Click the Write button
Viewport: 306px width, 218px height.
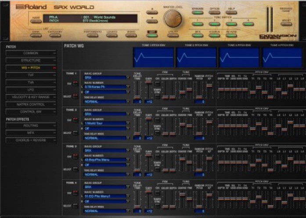(286, 24)
